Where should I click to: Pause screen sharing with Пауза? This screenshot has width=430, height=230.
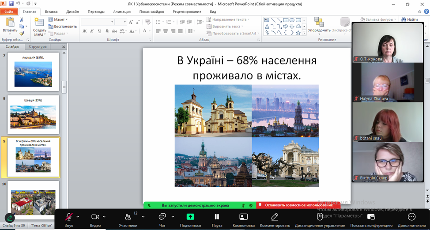217,217
